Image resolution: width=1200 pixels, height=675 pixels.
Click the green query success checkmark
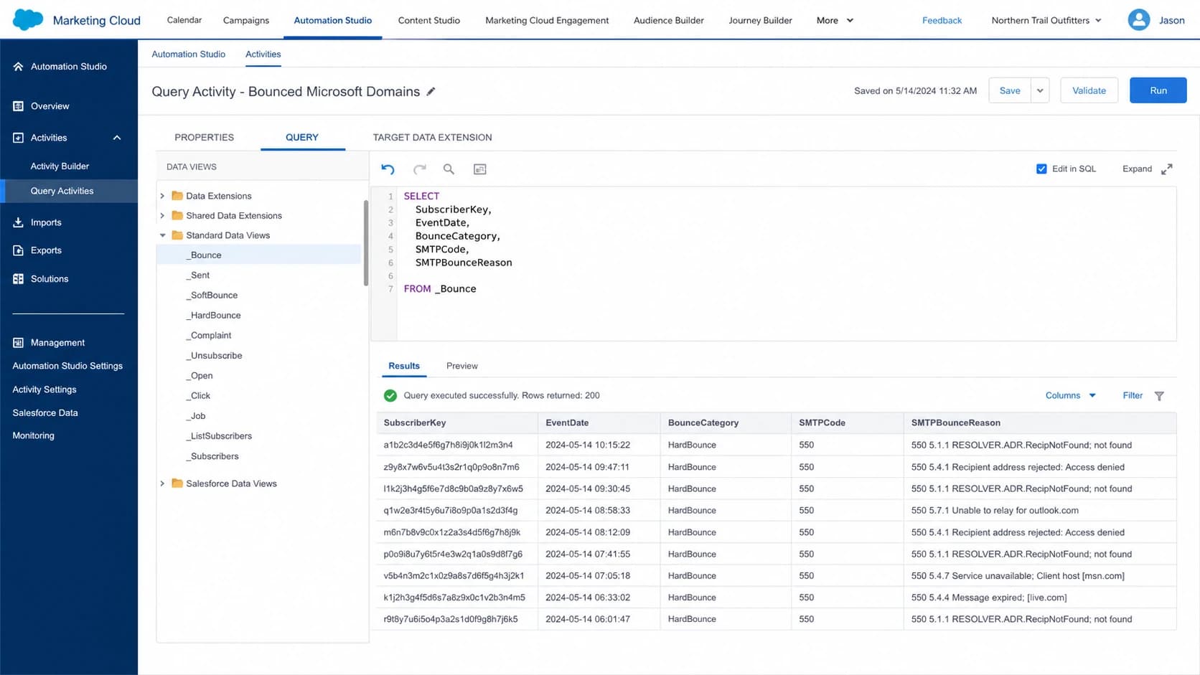coord(390,396)
